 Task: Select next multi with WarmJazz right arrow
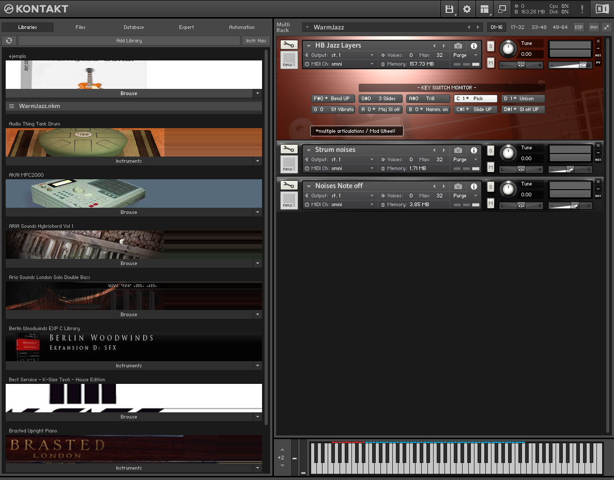click(x=478, y=27)
